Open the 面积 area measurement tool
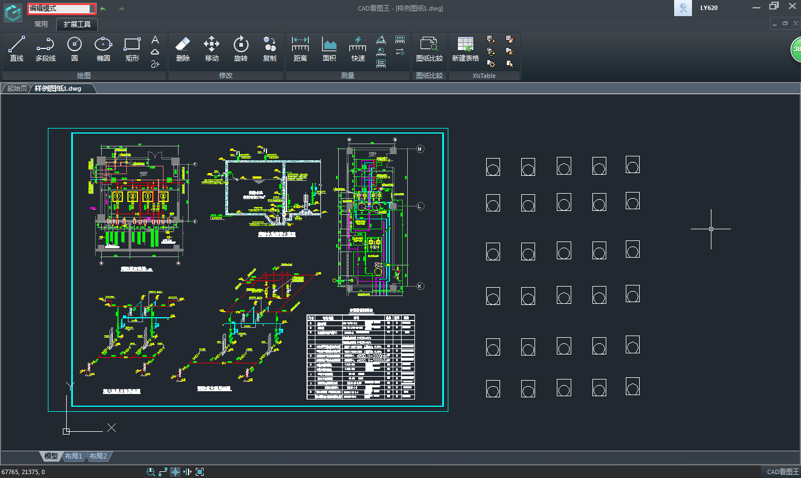801x478 pixels. pos(329,48)
